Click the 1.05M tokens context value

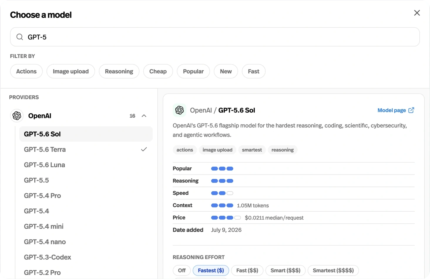253,205
